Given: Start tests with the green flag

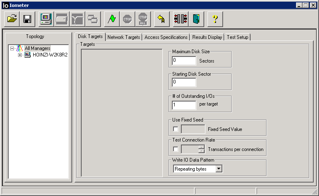Looking at the screenshot, I should coord(112,19).
